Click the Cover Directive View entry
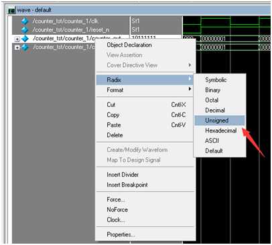This screenshot has width=272, height=245. [132, 65]
